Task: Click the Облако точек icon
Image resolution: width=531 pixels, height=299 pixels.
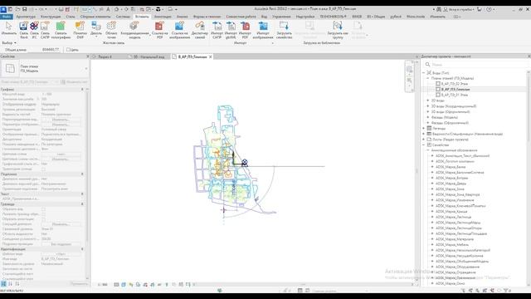Action: 111,27
